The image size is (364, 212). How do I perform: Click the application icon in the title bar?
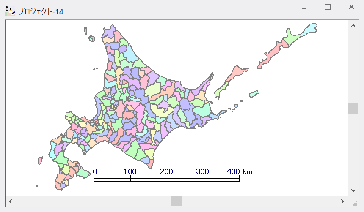pos(10,11)
